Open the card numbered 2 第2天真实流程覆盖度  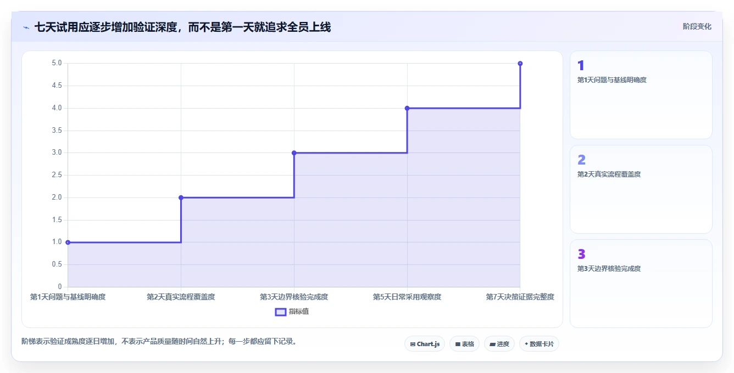tap(641, 189)
